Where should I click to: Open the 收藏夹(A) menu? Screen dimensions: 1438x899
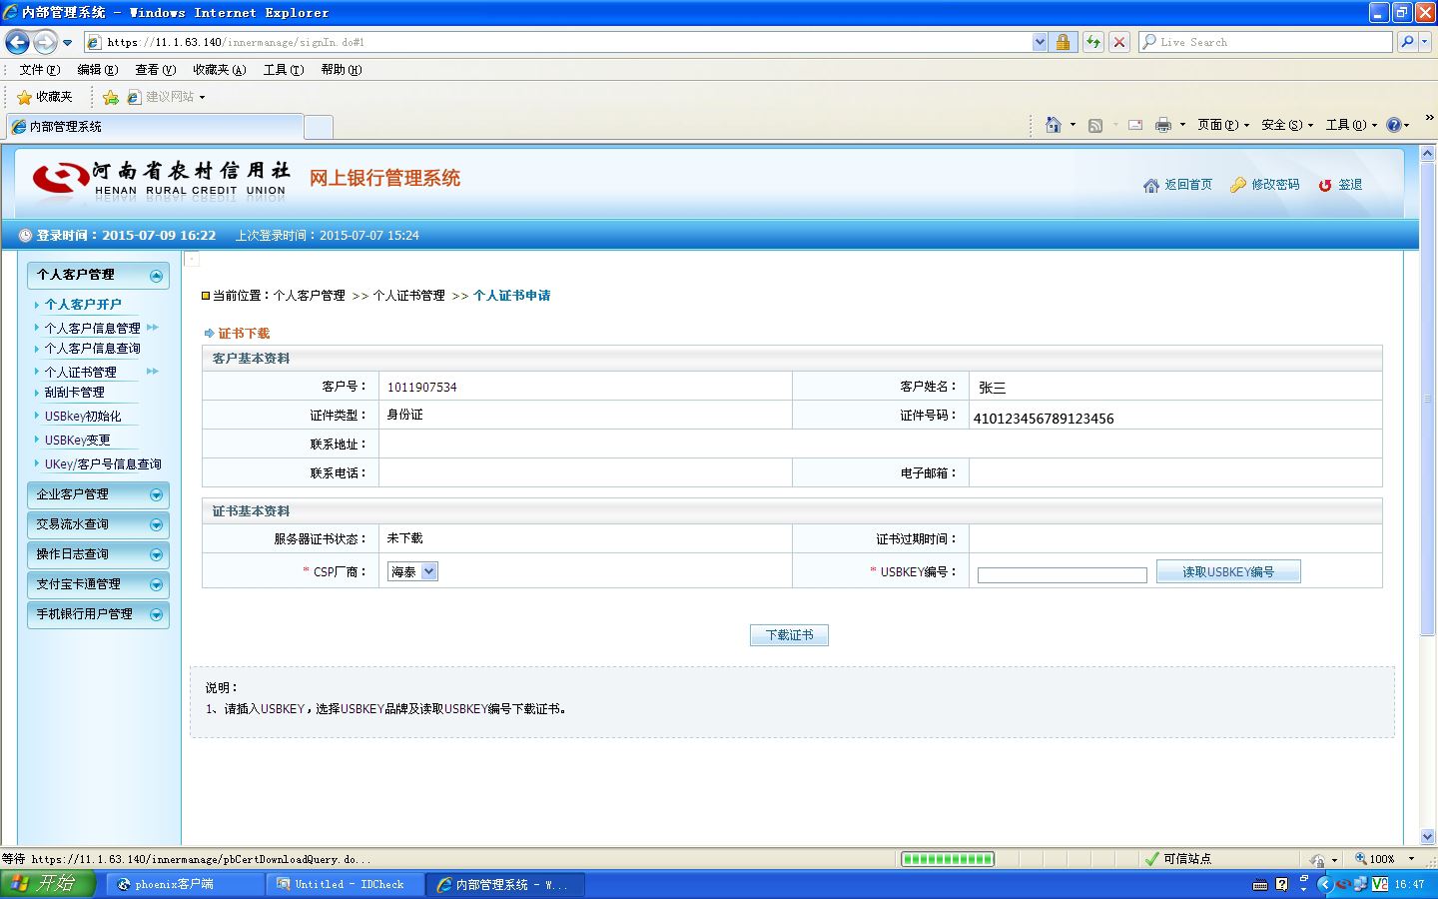click(219, 70)
